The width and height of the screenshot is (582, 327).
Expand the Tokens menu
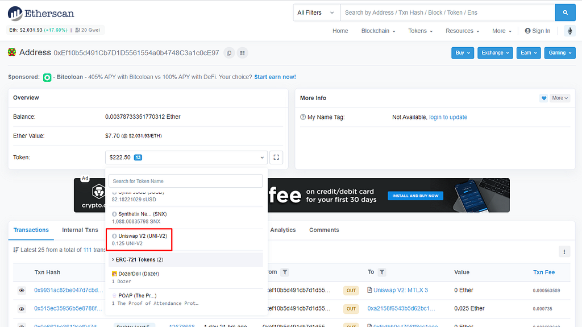pyautogui.click(x=421, y=31)
